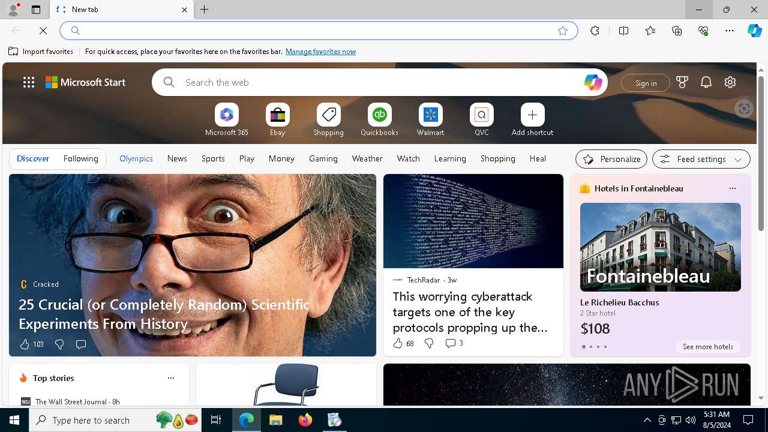
Task: Open Shopping shortcut tile
Action: click(x=328, y=120)
